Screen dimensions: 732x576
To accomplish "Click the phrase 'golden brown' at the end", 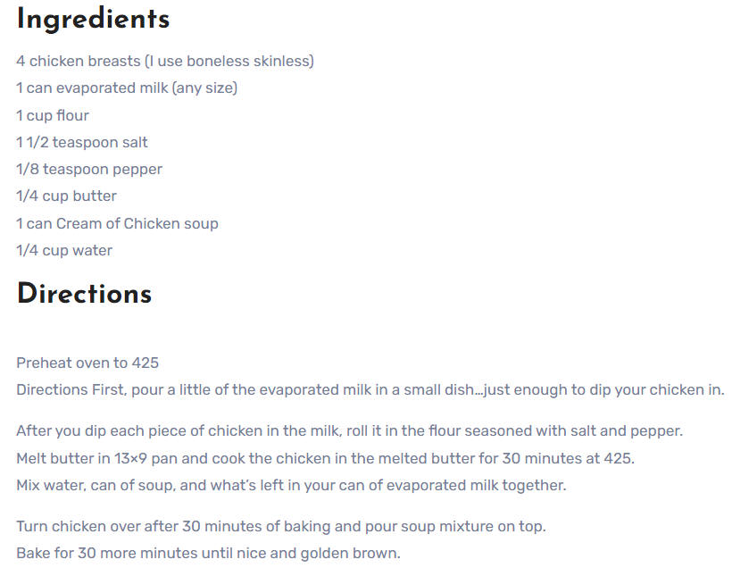I will pos(349,553).
